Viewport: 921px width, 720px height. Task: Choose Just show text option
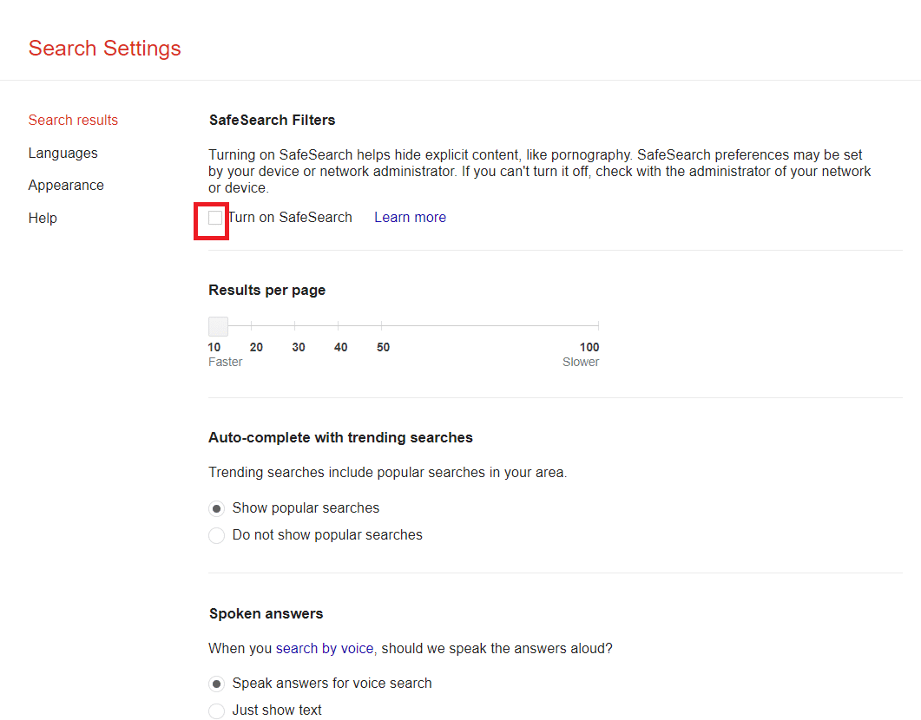(x=217, y=710)
